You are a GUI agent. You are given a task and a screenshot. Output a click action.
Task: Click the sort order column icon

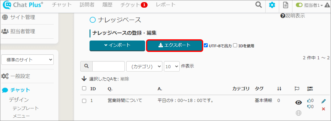279,89
